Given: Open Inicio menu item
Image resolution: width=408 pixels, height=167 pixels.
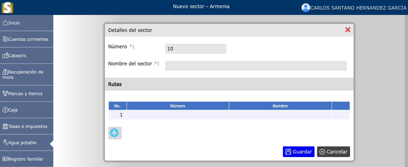Looking at the screenshot, I should pos(27,23).
